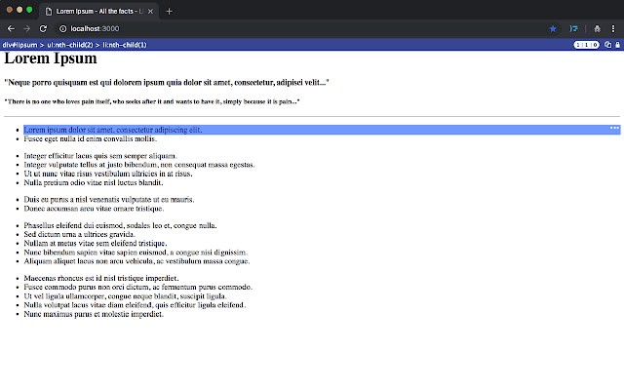Select li:nth-child(1) in the selector path

point(125,45)
